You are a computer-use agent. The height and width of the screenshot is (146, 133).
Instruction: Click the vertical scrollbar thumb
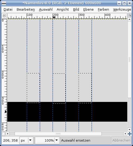point(129,59)
